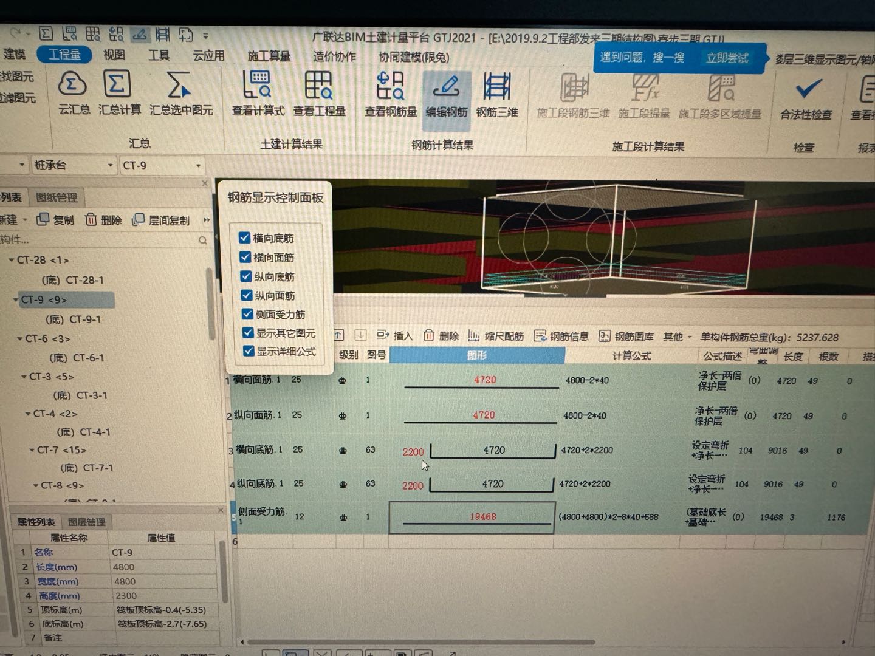Viewport: 875px width, 656px height.
Task: Click quick access rebar 3D icon
Action: point(162,34)
